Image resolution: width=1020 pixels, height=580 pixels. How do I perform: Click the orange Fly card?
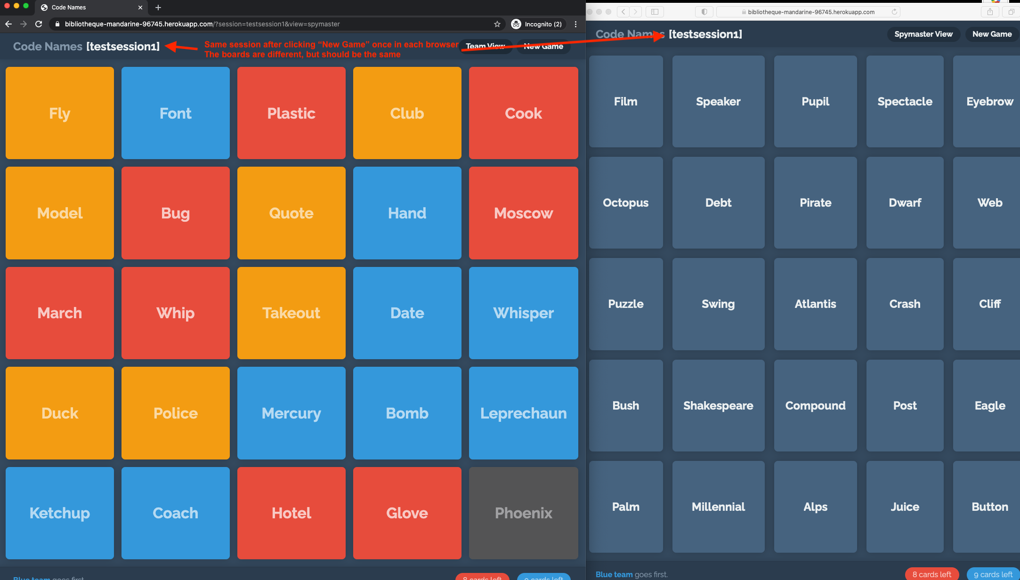pyautogui.click(x=60, y=113)
